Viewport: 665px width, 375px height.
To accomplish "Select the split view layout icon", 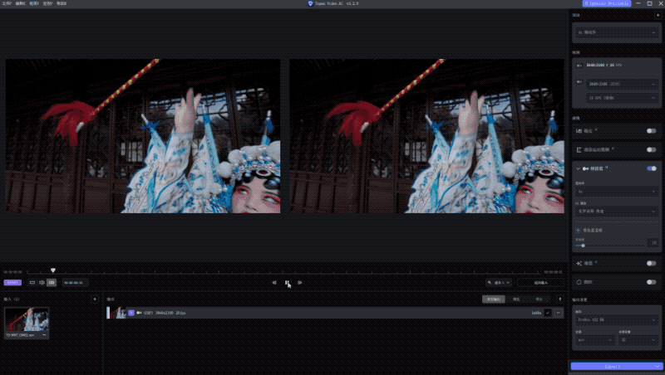I will pyautogui.click(x=42, y=282).
